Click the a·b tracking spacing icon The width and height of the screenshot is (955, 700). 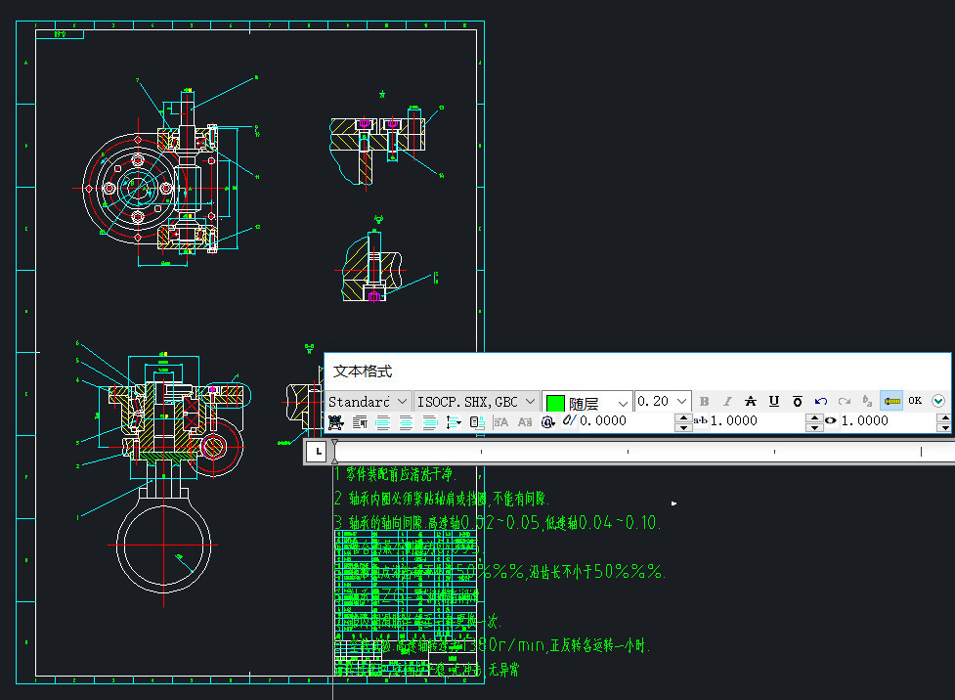point(701,420)
